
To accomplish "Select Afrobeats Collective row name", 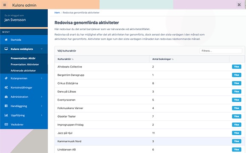I will (70, 67).
